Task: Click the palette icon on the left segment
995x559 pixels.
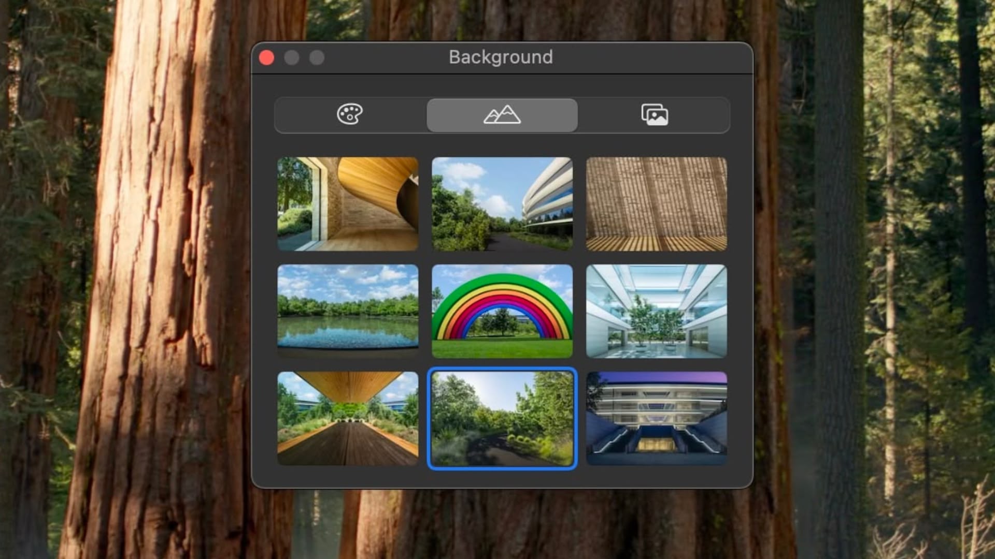Action: click(x=349, y=115)
